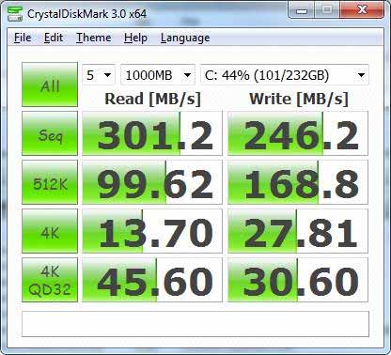Click the Seq read result 301.2
The height and width of the screenshot is (355, 391).
152,133
